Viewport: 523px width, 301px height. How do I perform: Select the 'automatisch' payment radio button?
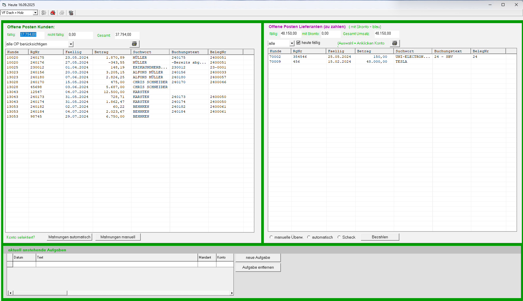[309, 237]
